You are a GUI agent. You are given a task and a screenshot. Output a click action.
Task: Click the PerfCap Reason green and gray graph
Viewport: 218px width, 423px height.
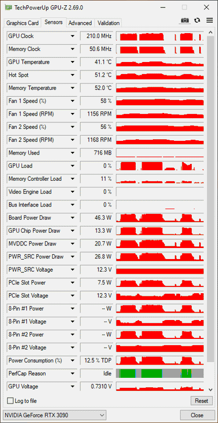pyautogui.click(x=160, y=374)
